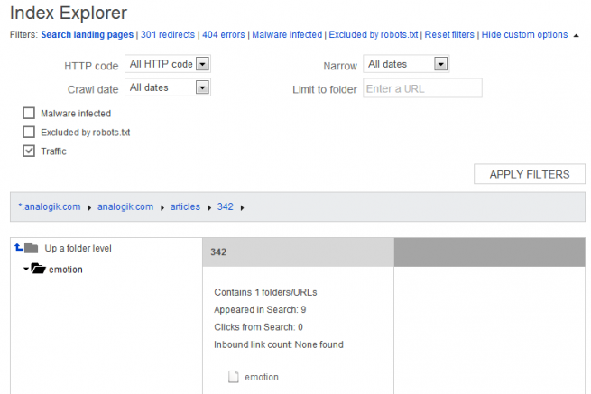Click Reset filters link
The height and width of the screenshot is (394, 591).
pos(449,34)
